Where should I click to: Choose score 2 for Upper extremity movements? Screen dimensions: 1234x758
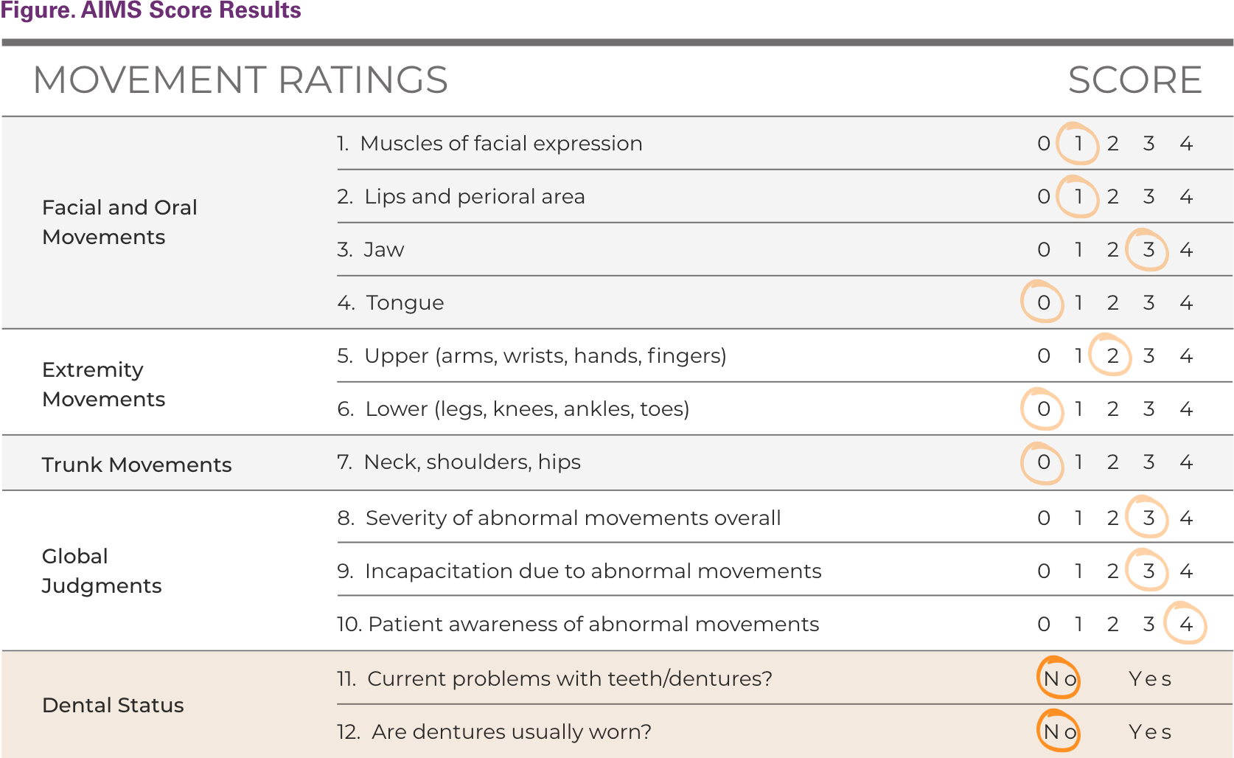[1112, 356]
